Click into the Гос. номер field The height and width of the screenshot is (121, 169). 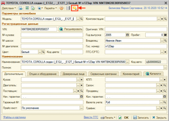(x=136, y=46)
